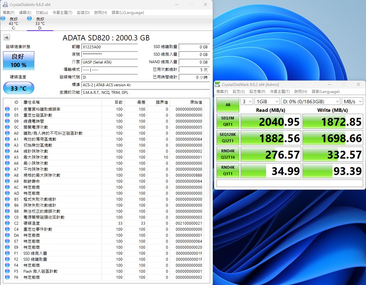Click status circle for attribute A6

[7, 163]
